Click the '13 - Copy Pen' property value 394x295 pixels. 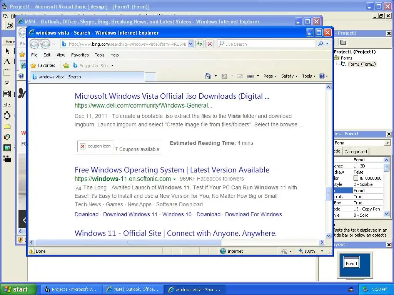[x=368, y=209]
